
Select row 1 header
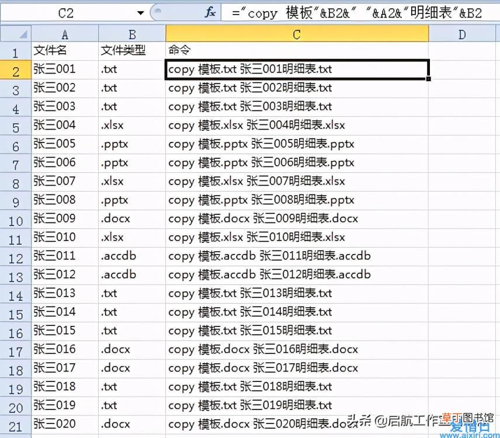pyautogui.click(x=16, y=51)
